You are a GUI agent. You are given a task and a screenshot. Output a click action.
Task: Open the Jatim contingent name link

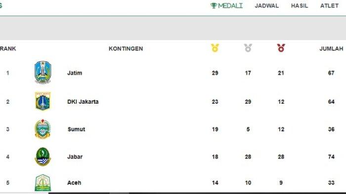pos(75,73)
